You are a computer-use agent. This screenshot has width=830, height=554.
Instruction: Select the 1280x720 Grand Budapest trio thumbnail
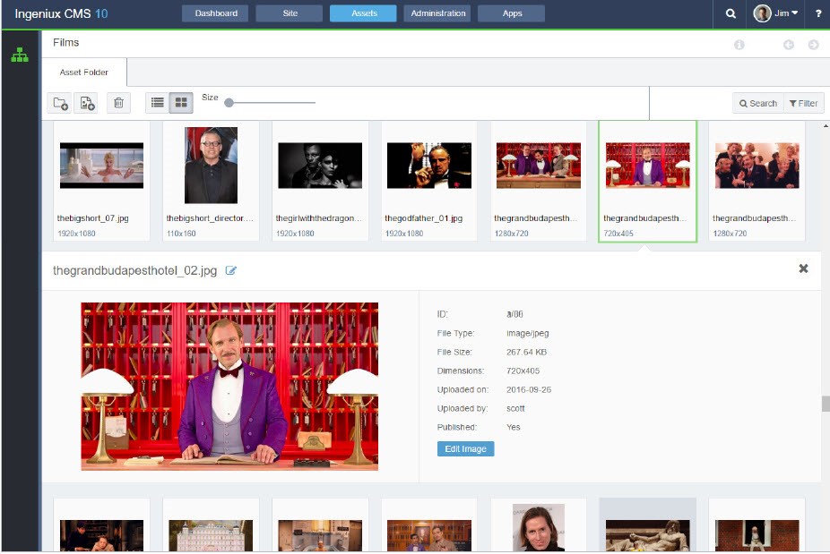539,166
